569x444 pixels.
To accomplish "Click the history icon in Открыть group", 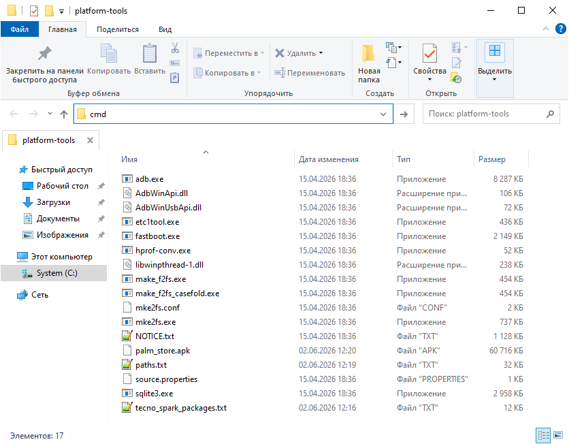I will tap(456, 78).
